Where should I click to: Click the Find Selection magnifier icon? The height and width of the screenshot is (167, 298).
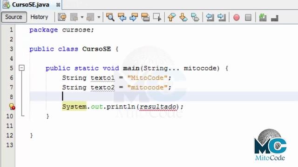pos(110,17)
